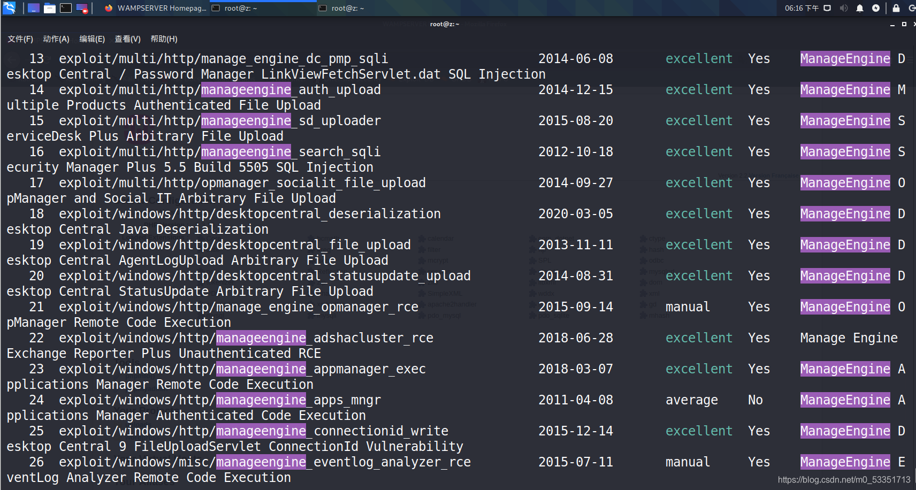Screen dimensions: 916x490
Task: Click the 'manual' rank in row 21
Action: pyautogui.click(x=688, y=307)
